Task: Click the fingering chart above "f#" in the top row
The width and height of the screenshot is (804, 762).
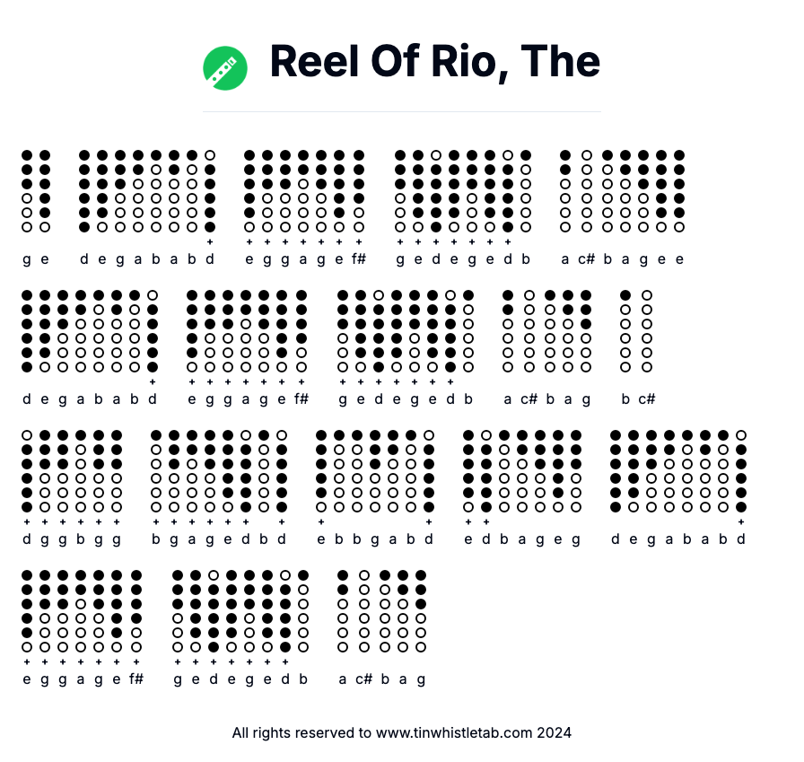Action: (359, 191)
